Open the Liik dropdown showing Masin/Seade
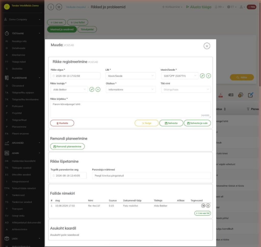261x247 pixels. tap(130, 76)
